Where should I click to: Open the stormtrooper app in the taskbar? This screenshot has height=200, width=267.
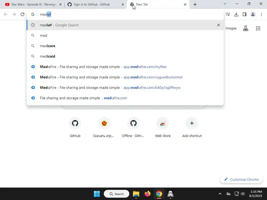170,194
